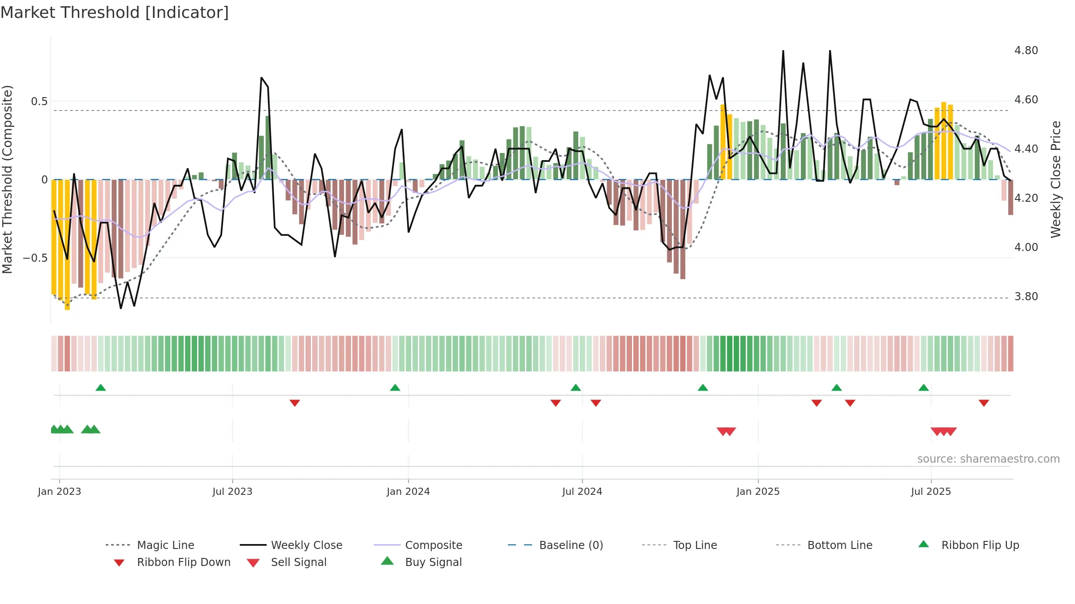Click the red triangle icon beside Ribbon Flip Down
Image resolution: width=1075 pixels, height=604 pixels.
click(119, 563)
